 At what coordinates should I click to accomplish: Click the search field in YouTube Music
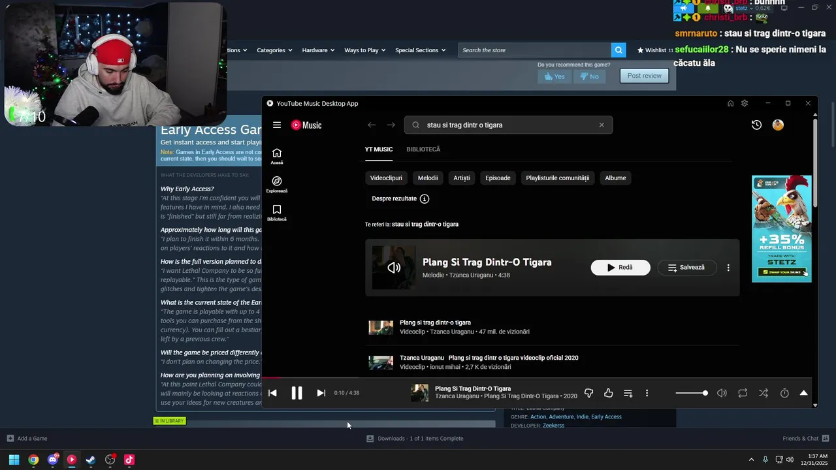coord(508,125)
